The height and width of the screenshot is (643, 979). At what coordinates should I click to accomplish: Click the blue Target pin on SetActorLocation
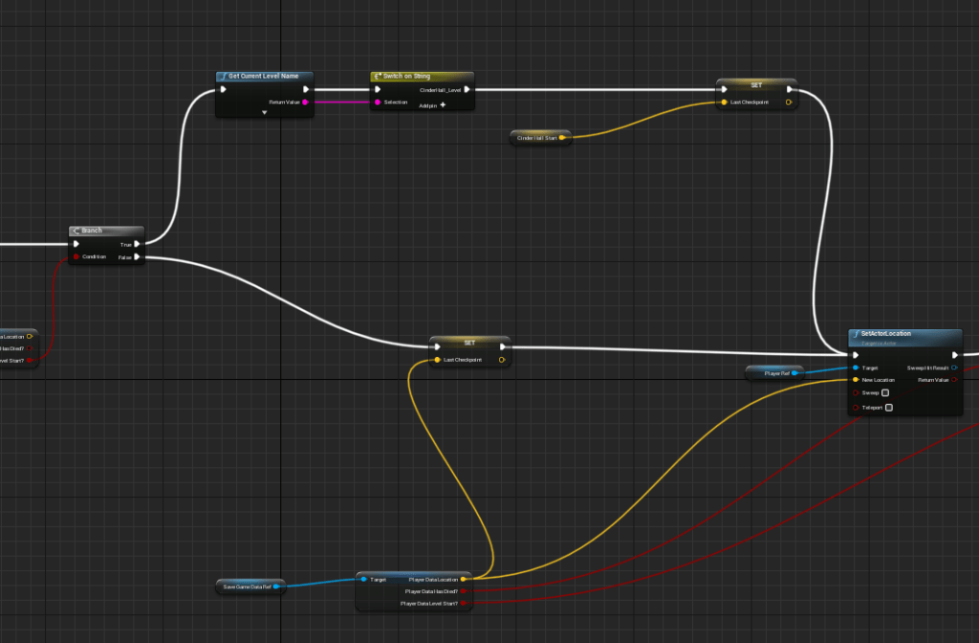click(x=855, y=367)
